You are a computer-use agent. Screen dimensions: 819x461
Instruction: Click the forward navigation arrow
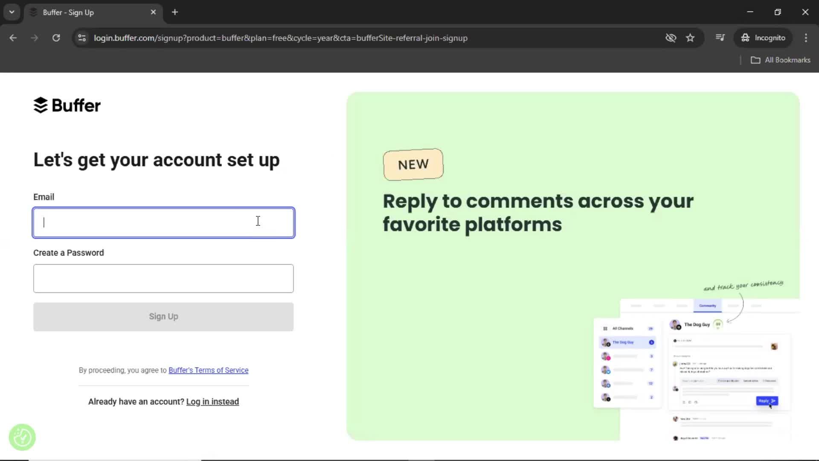pos(34,38)
